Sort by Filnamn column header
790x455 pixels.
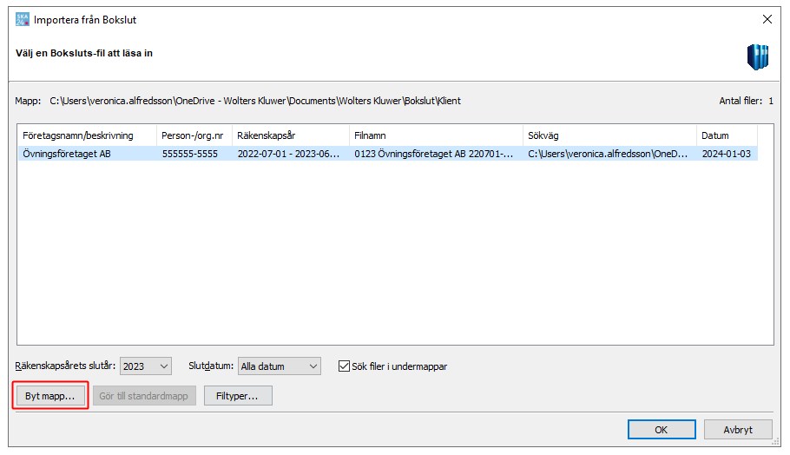coord(436,135)
